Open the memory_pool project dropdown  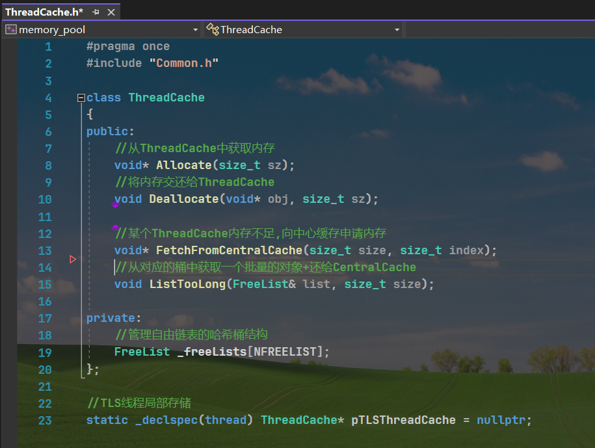[x=196, y=30]
